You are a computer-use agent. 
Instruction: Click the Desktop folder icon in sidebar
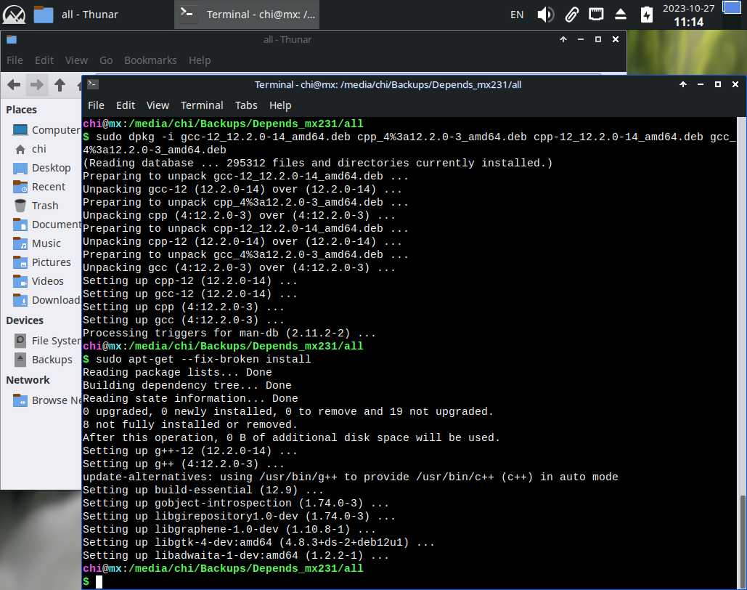[20, 168]
